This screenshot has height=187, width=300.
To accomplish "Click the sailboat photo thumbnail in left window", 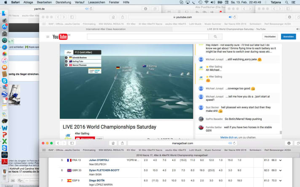I will click(14, 95).
